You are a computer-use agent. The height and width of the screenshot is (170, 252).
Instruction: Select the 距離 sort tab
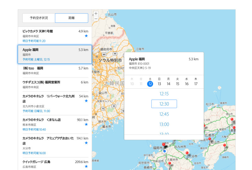tap(72, 18)
